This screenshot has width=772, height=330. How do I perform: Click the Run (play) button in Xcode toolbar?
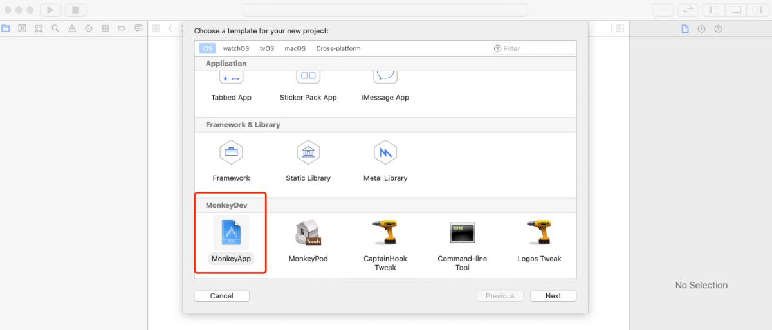pyautogui.click(x=50, y=10)
